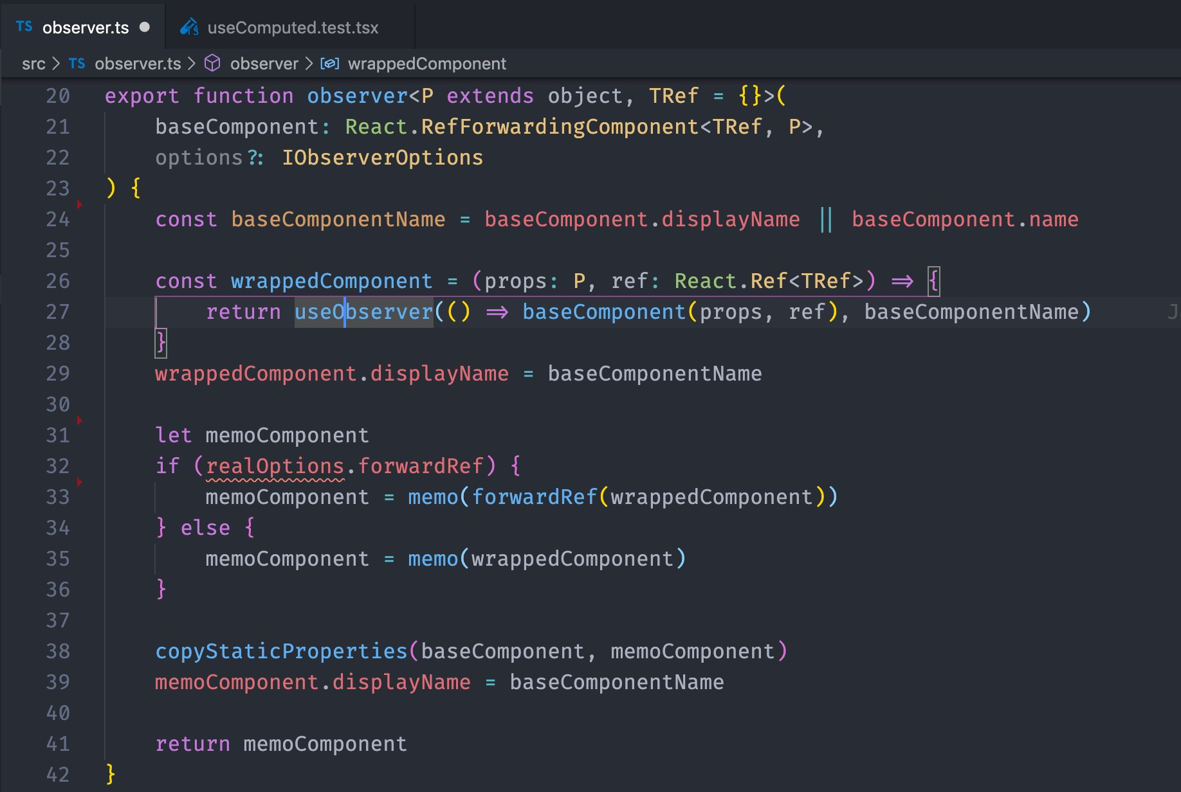Click copyStaticProperties function call on line 38

point(281,651)
